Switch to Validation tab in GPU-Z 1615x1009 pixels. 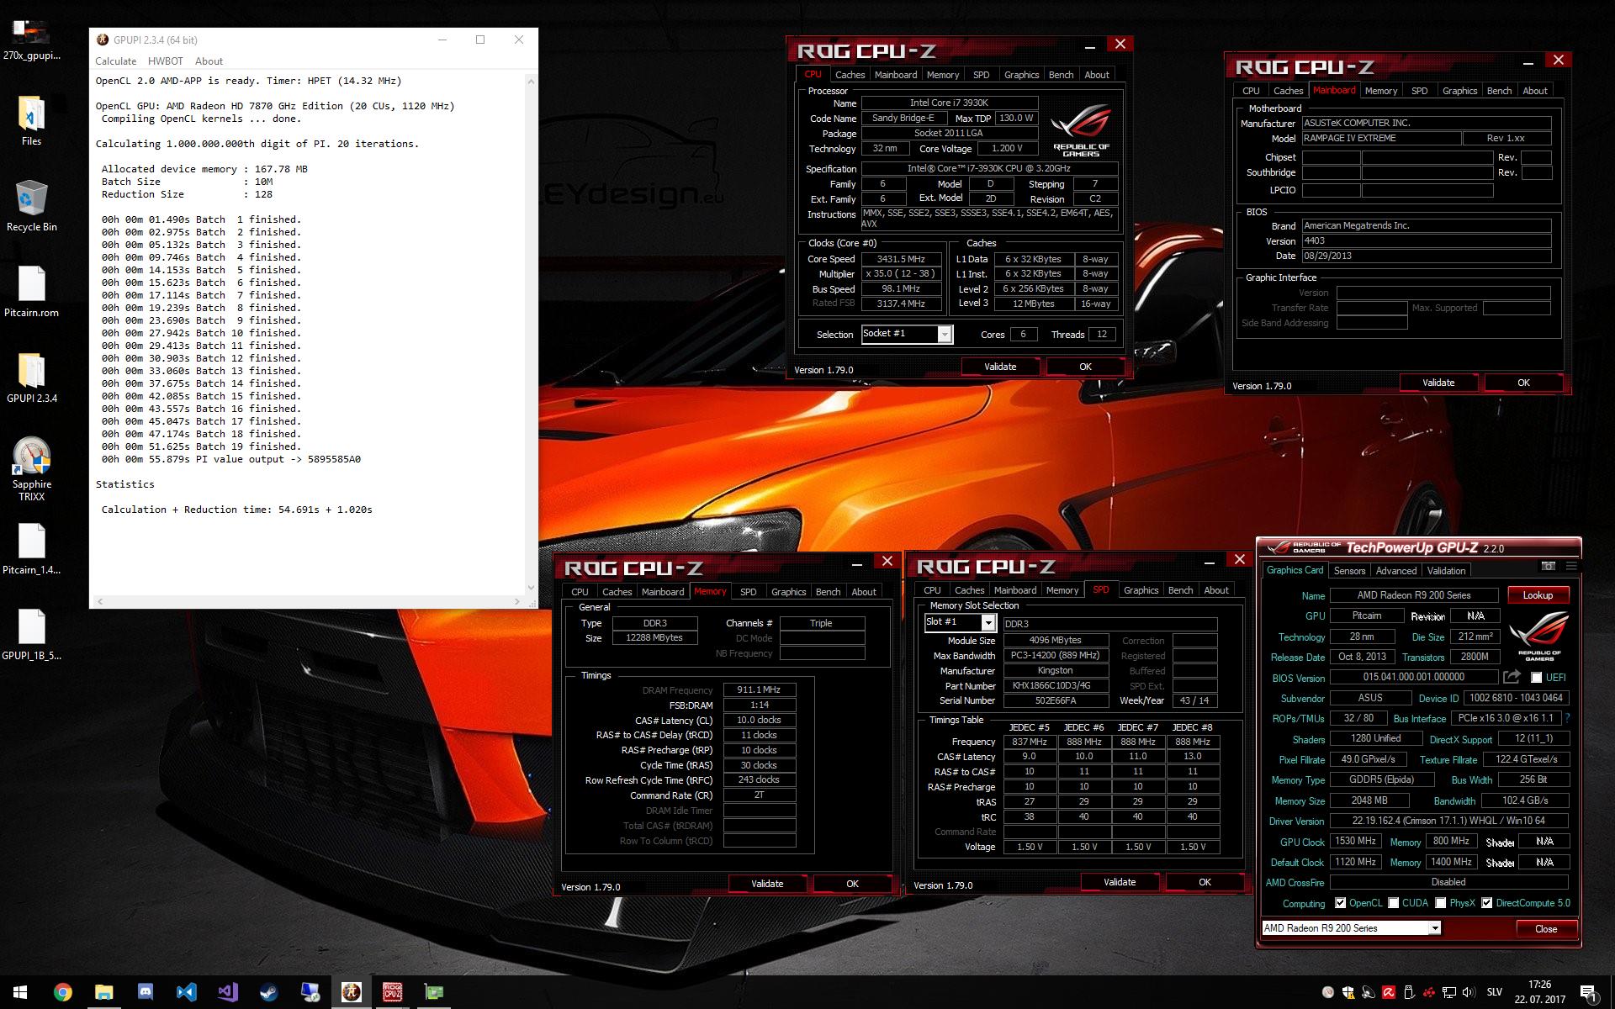(1446, 571)
